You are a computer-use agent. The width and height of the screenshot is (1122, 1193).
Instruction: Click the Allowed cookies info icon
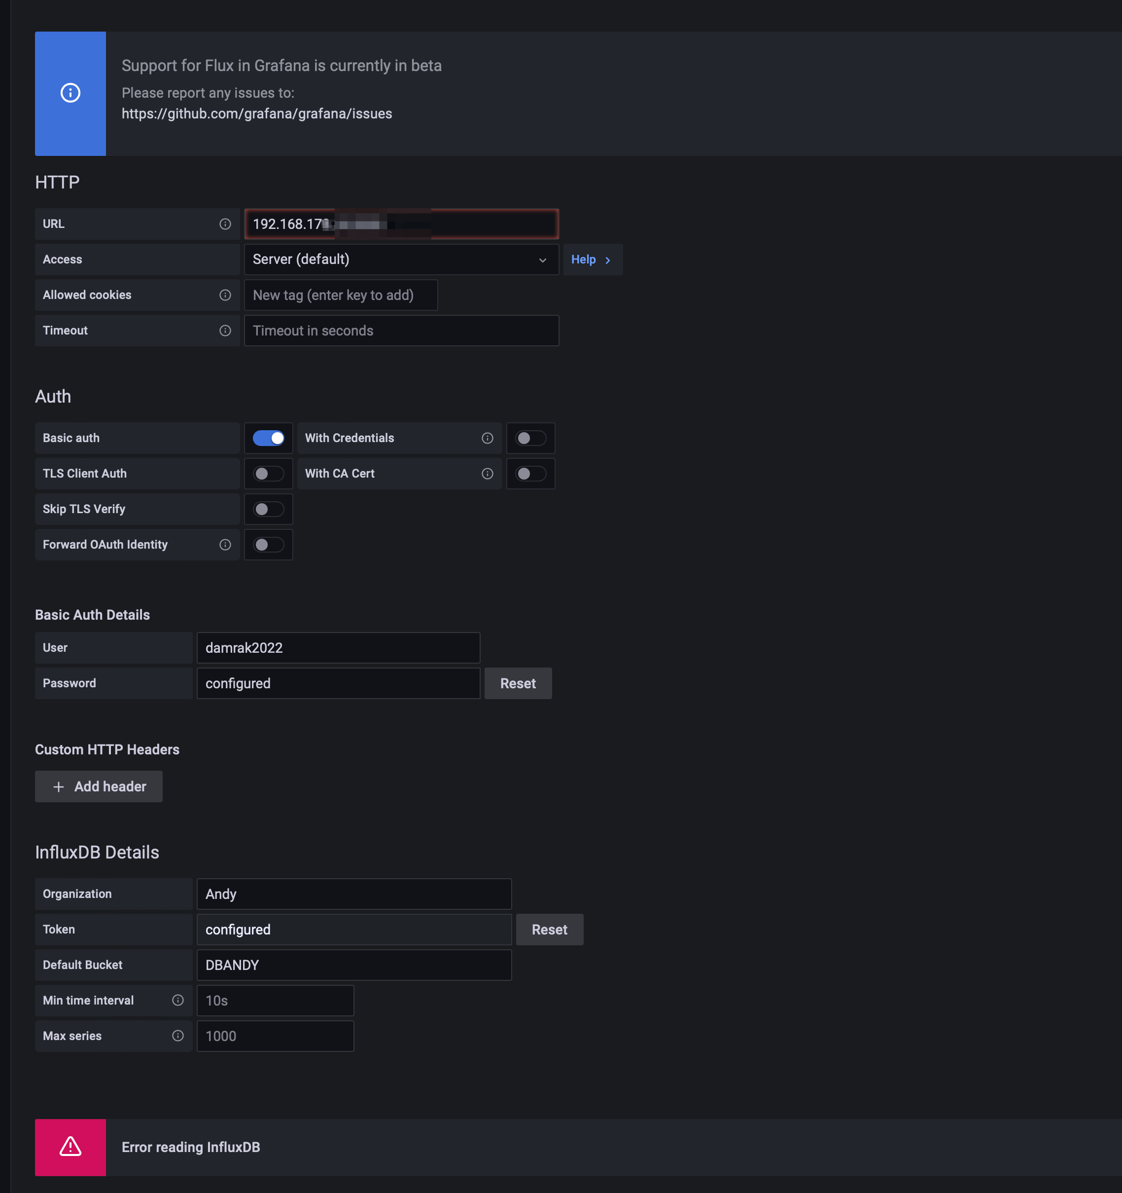(225, 295)
